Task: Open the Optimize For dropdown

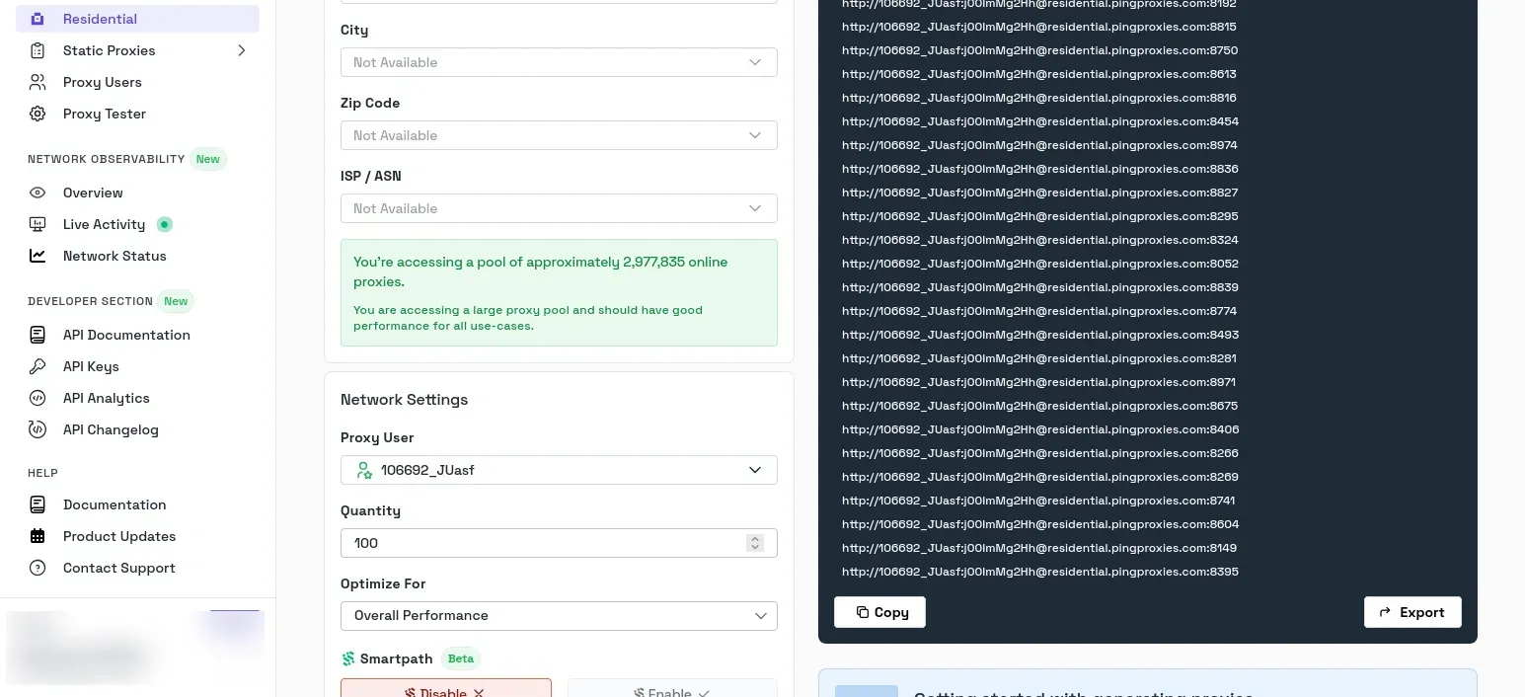Action: (x=559, y=615)
